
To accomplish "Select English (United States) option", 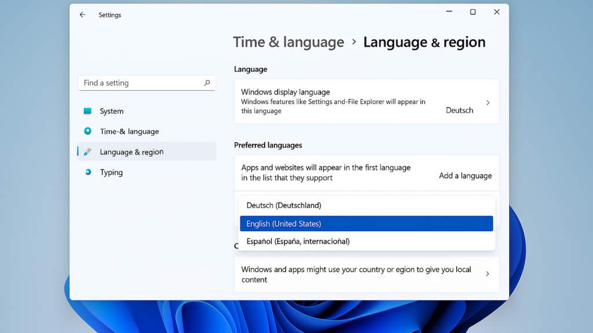I will 367,224.
